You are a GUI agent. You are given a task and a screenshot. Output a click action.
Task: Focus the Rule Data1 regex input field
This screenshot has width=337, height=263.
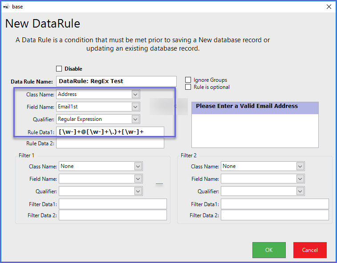tap(110, 131)
